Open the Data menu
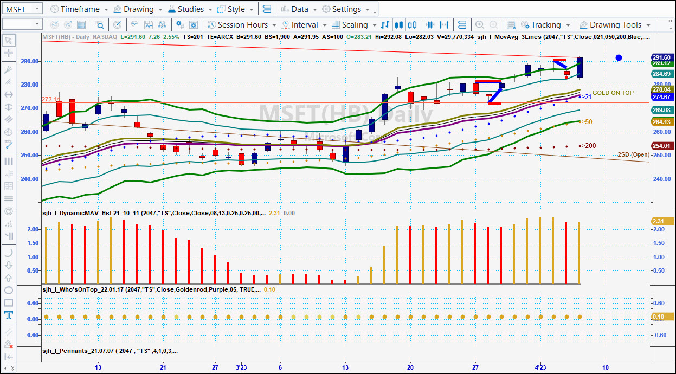Image resolution: width=676 pixels, height=374 pixels. [299, 9]
